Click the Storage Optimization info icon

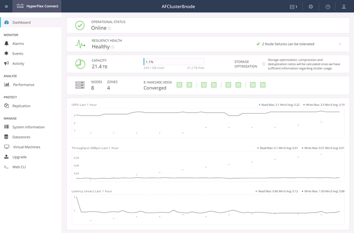263,64
